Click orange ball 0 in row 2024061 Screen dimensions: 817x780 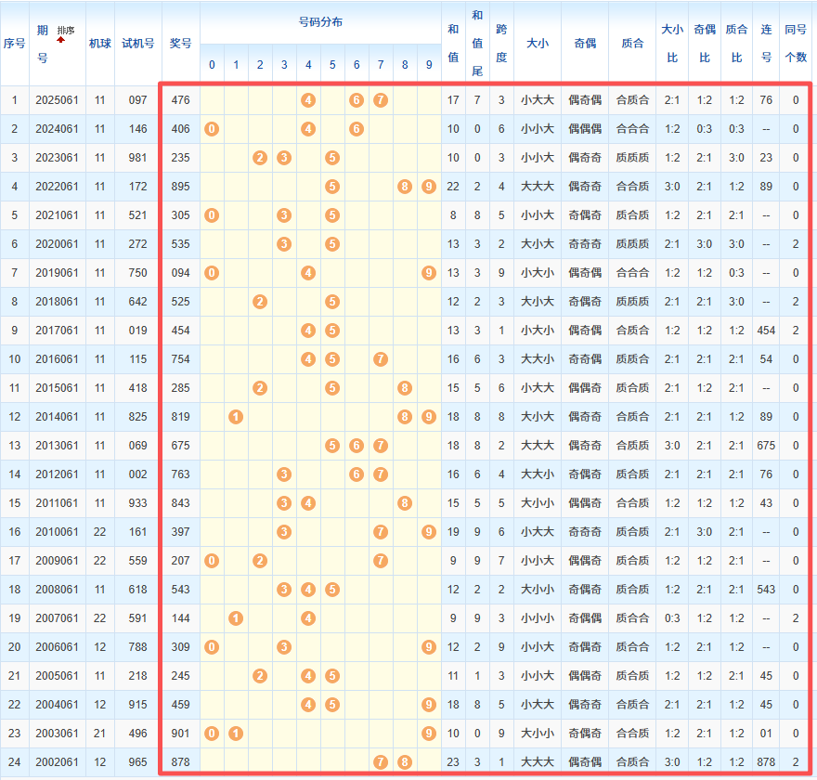tap(212, 129)
